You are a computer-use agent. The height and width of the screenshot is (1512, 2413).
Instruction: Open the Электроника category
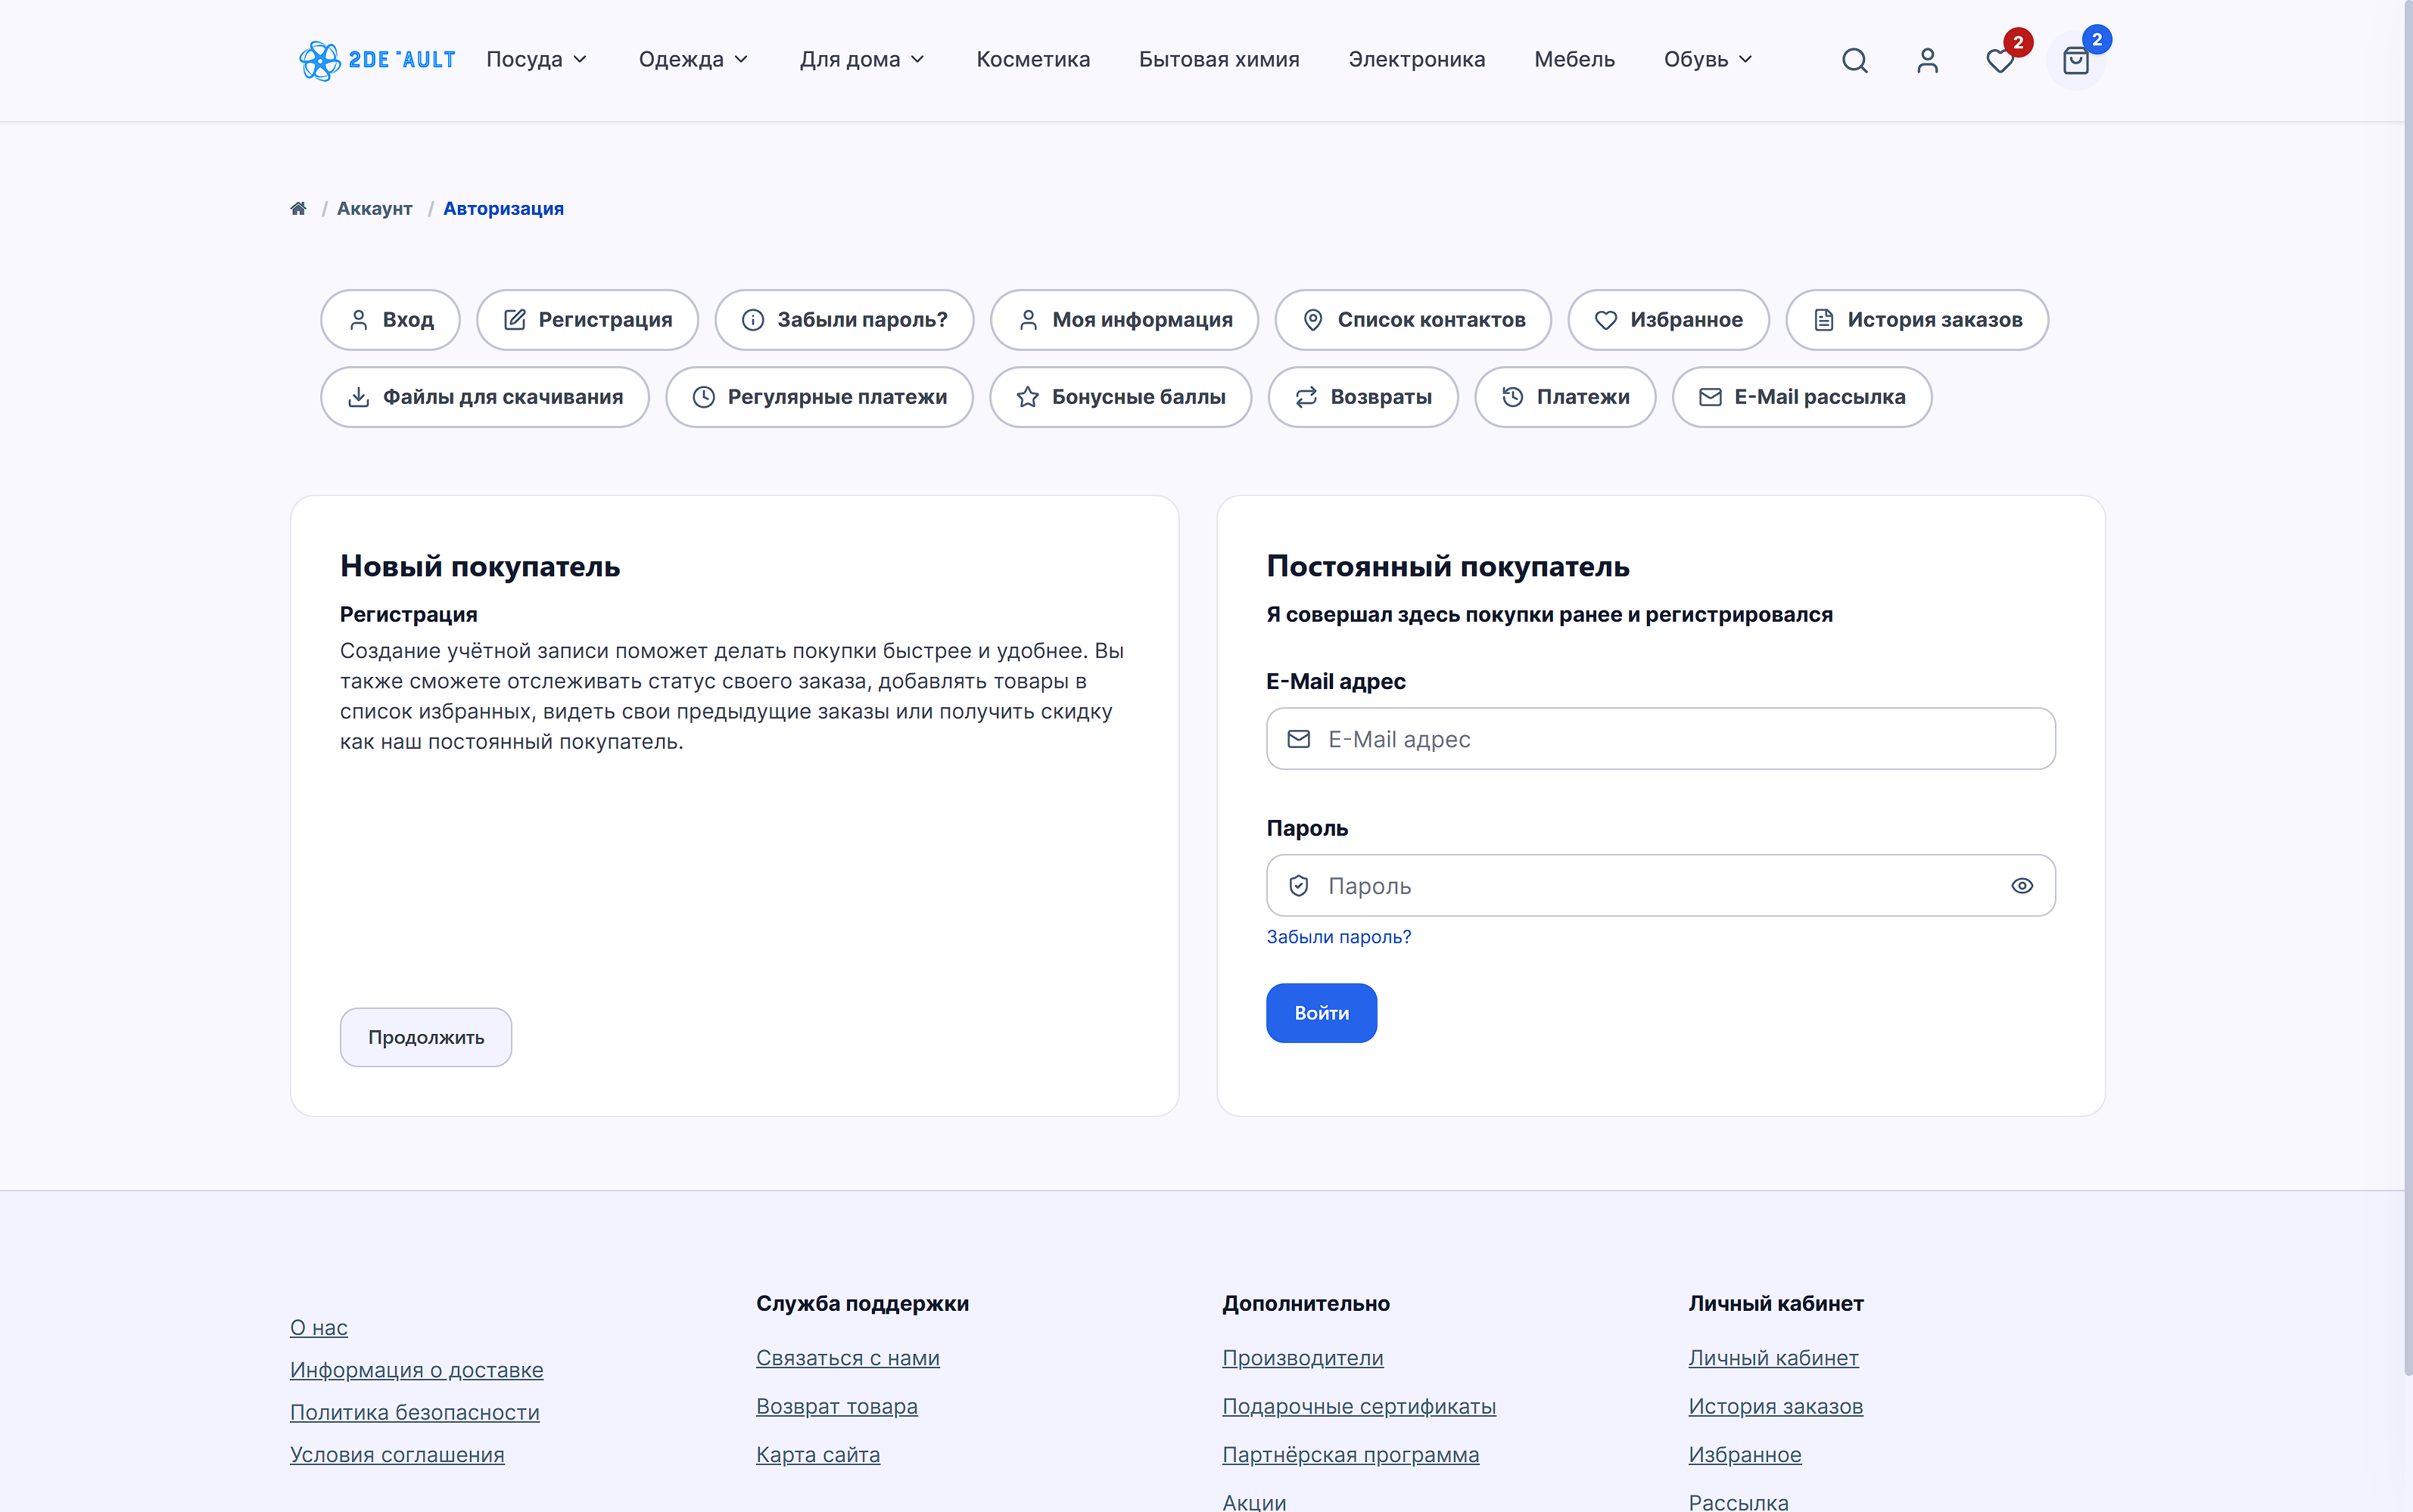pyautogui.click(x=1417, y=60)
